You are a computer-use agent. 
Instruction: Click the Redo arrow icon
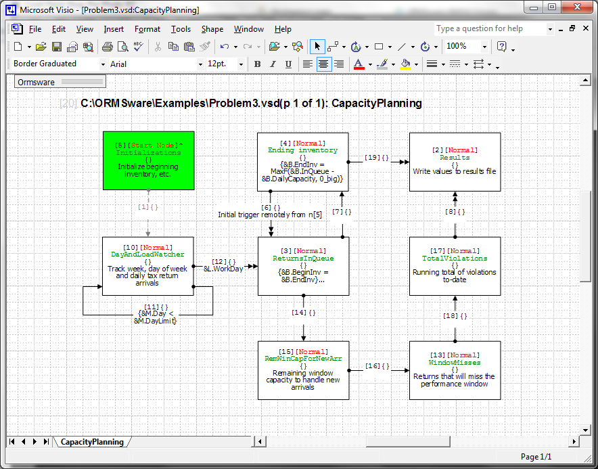(x=248, y=47)
